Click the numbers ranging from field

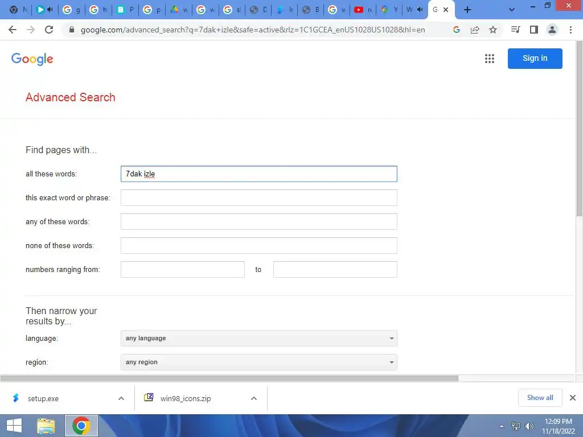(183, 269)
